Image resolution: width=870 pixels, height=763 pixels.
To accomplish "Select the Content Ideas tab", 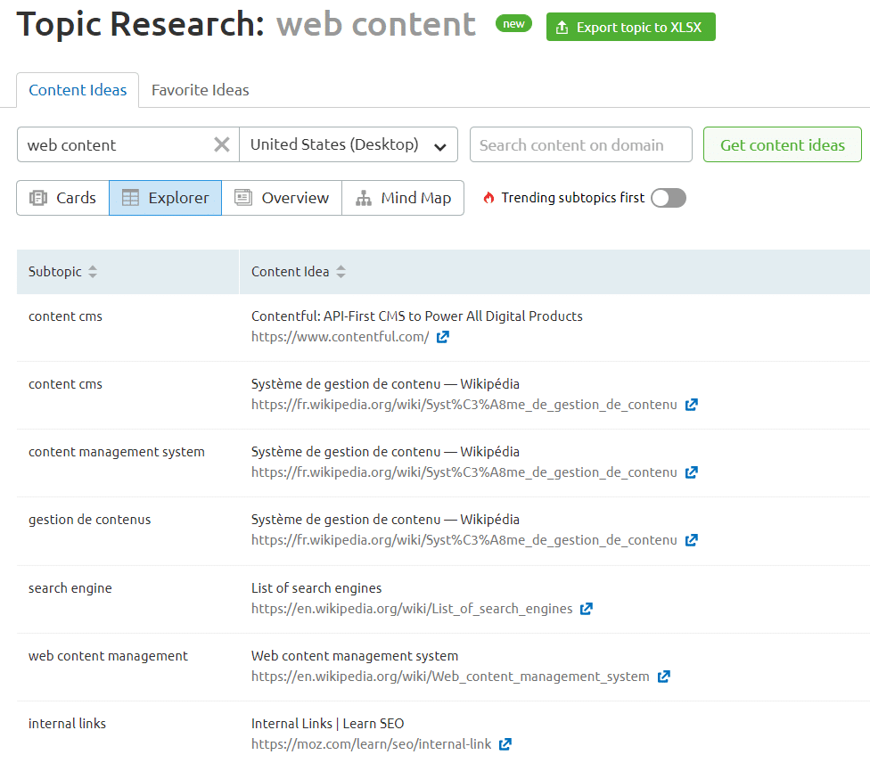I will (78, 90).
